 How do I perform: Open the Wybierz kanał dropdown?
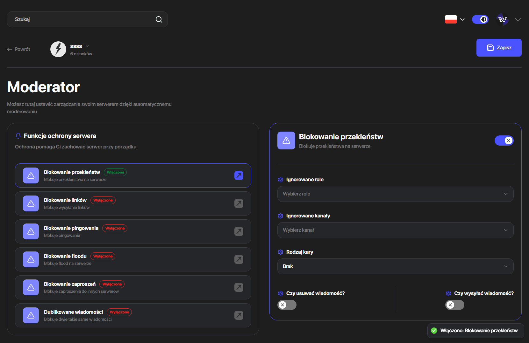point(396,230)
